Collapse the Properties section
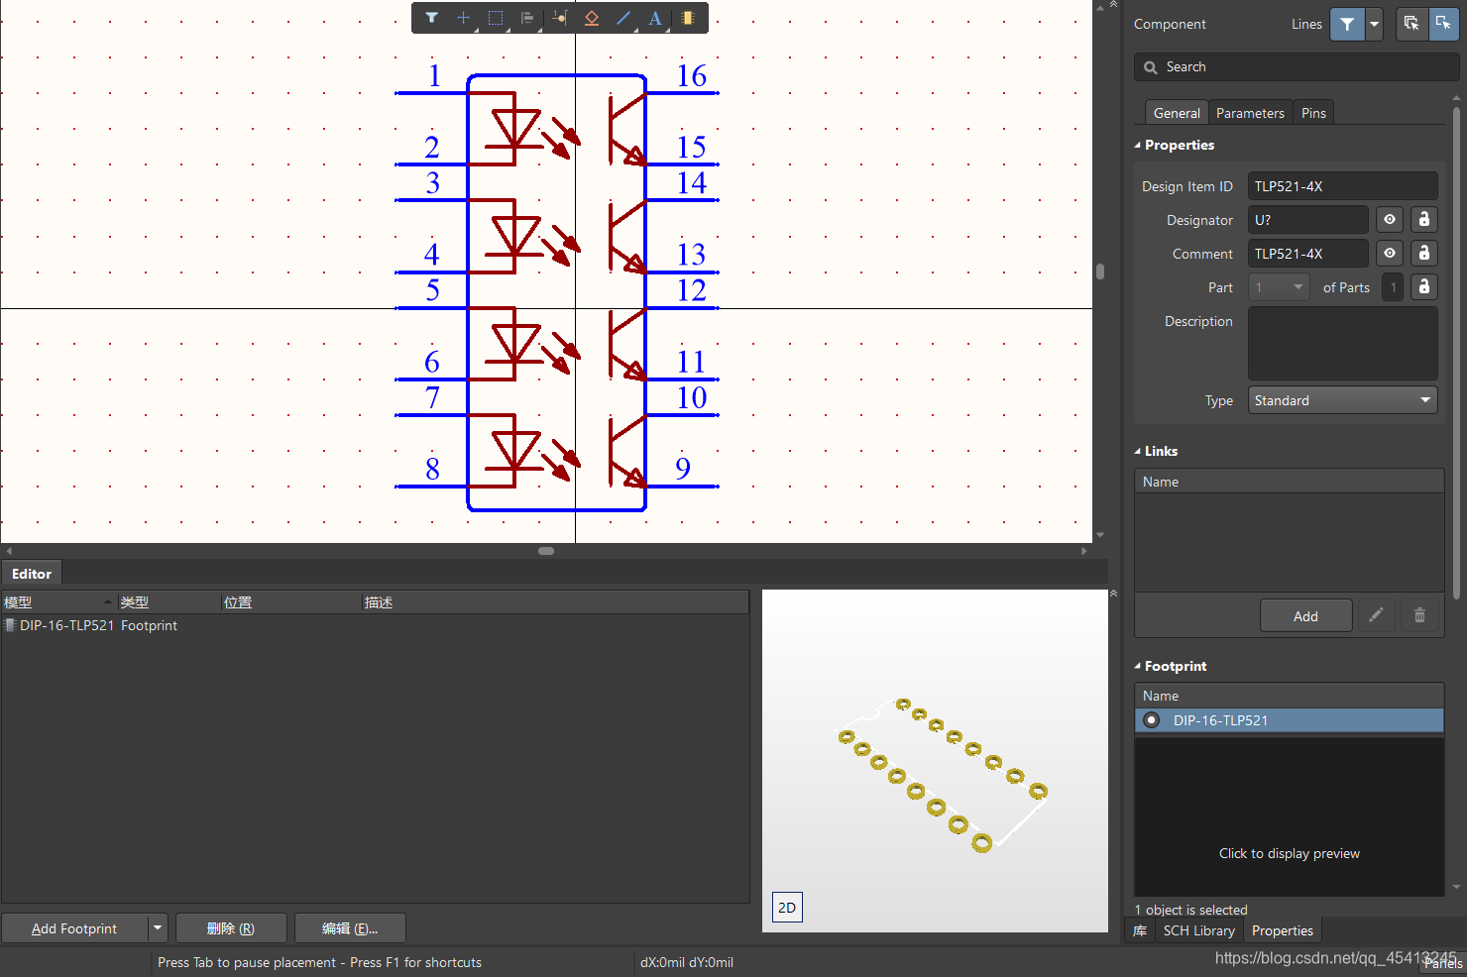 point(1138,145)
